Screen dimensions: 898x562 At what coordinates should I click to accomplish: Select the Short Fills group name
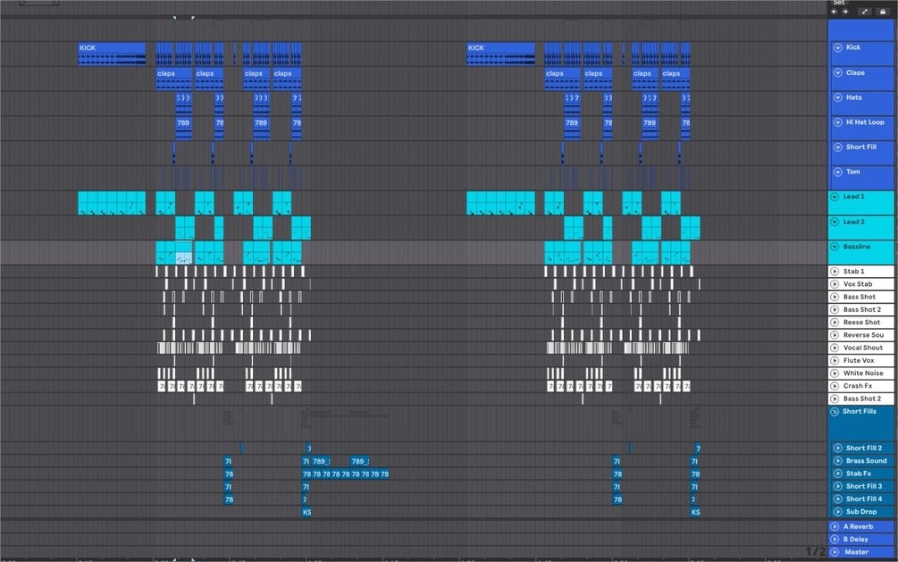pyautogui.click(x=859, y=411)
